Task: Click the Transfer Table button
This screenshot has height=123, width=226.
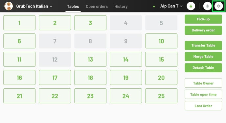Action: 203,45
